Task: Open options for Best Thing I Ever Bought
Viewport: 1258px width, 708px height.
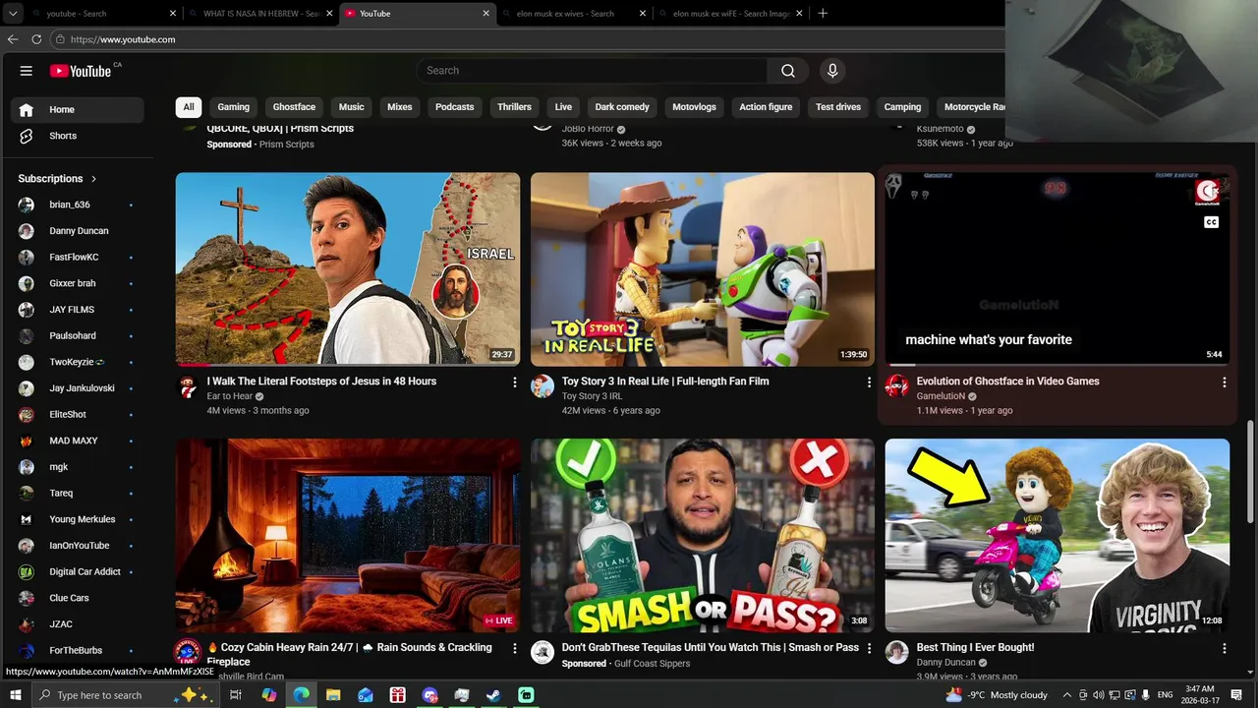Action: [x=1224, y=648]
